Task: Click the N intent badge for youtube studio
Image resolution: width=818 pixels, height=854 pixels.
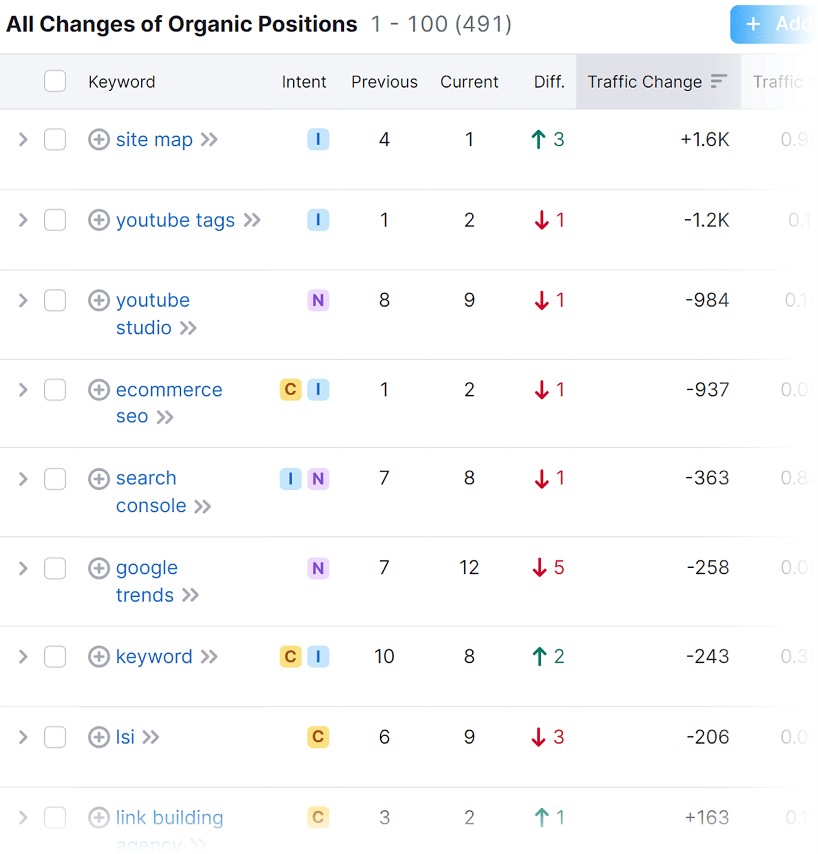Action: [x=318, y=301]
